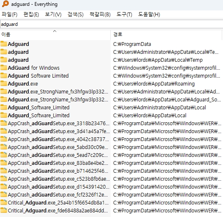Select AppCrash_adGuardSetup.exe_5abd30c09e name
Image resolution: width=223 pixels, height=217 pixels.
[x=58, y=147]
